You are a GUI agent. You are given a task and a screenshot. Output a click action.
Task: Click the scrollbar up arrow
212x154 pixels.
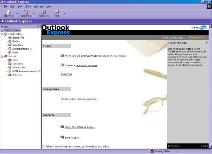point(210,26)
